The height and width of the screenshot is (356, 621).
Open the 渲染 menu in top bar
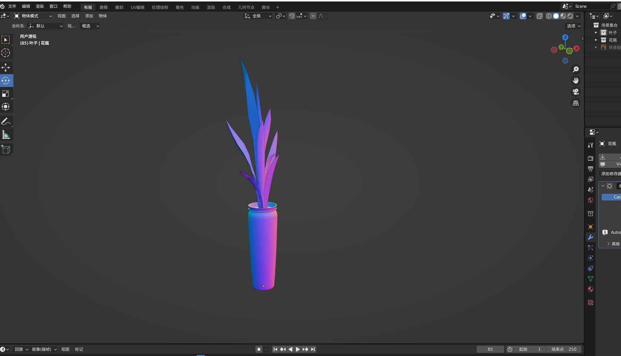point(40,6)
